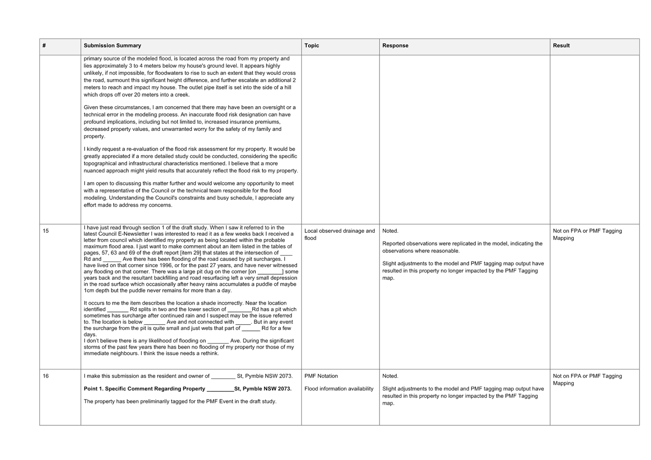This screenshot has width=651, height=460.
Task: Click 'I make this submission as the resident' line
Action: tap(188, 376)
